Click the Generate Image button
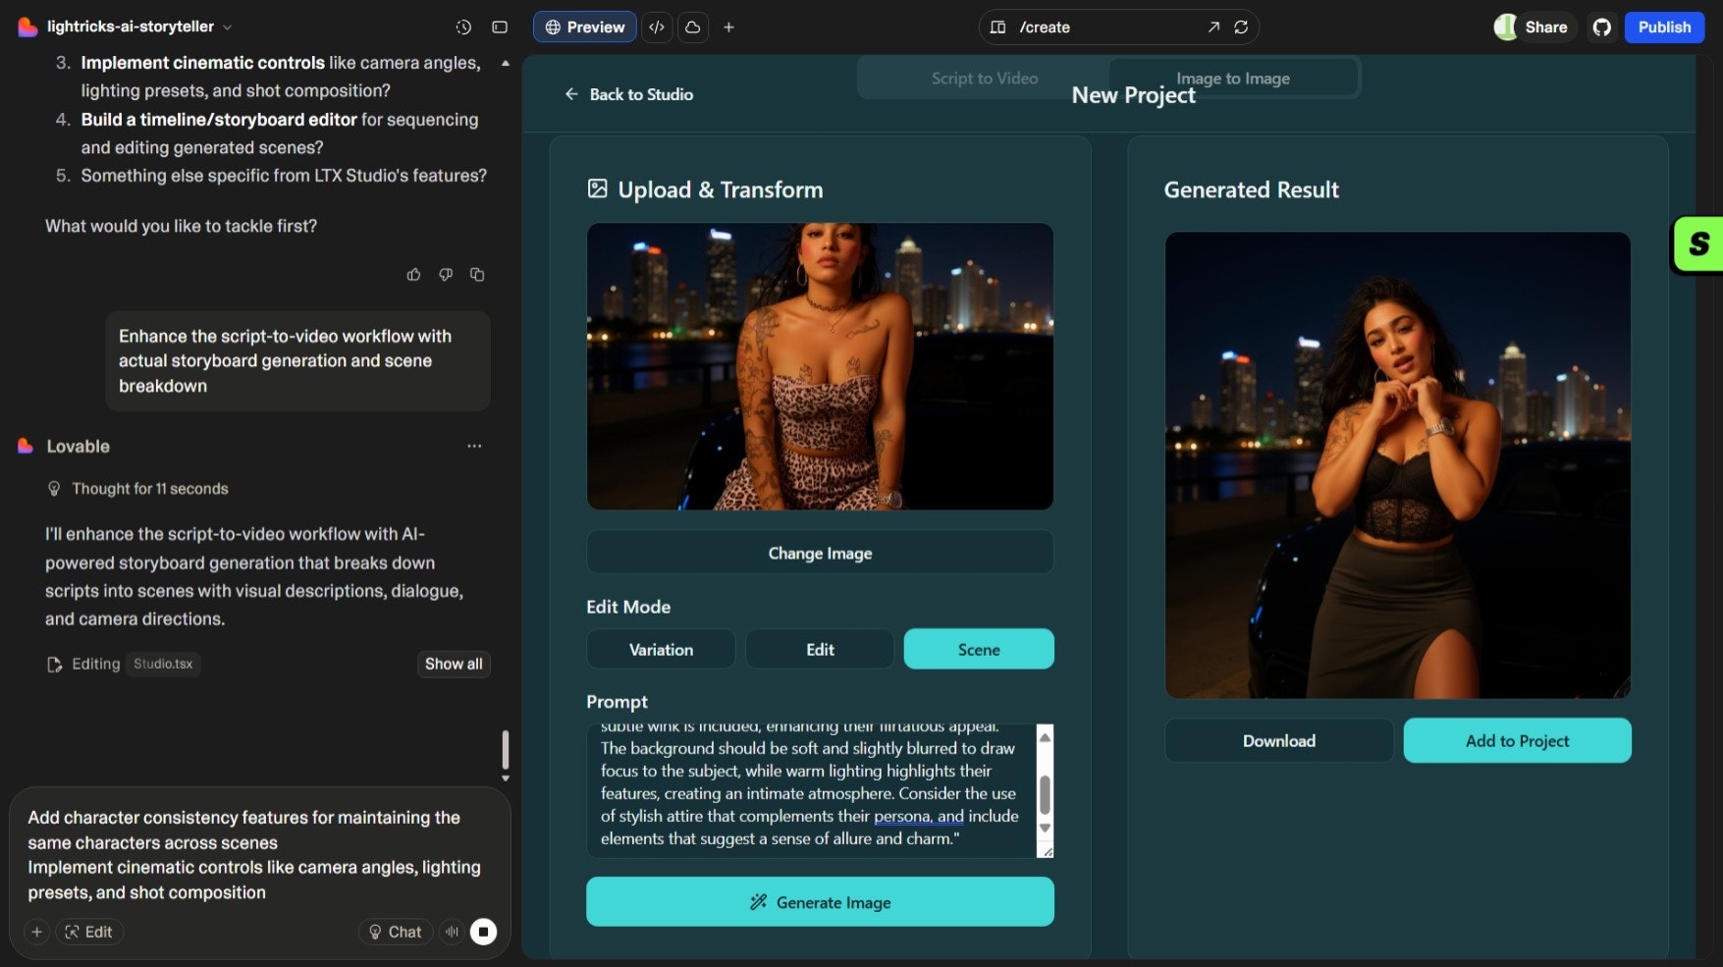The image size is (1723, 967). (x=820, y=901)
